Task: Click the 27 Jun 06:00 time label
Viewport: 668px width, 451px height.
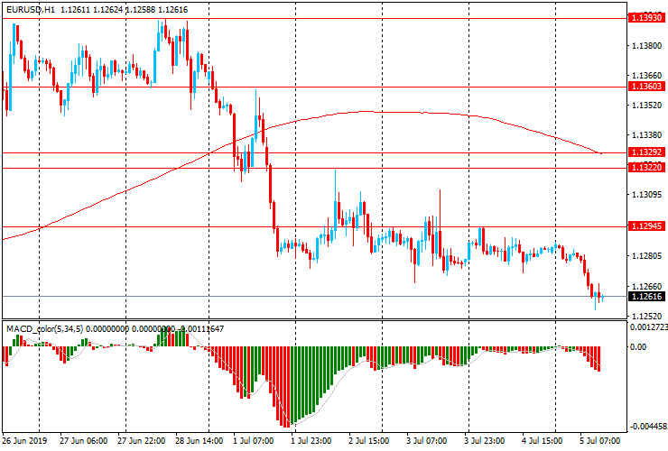Action: point(83,441)
